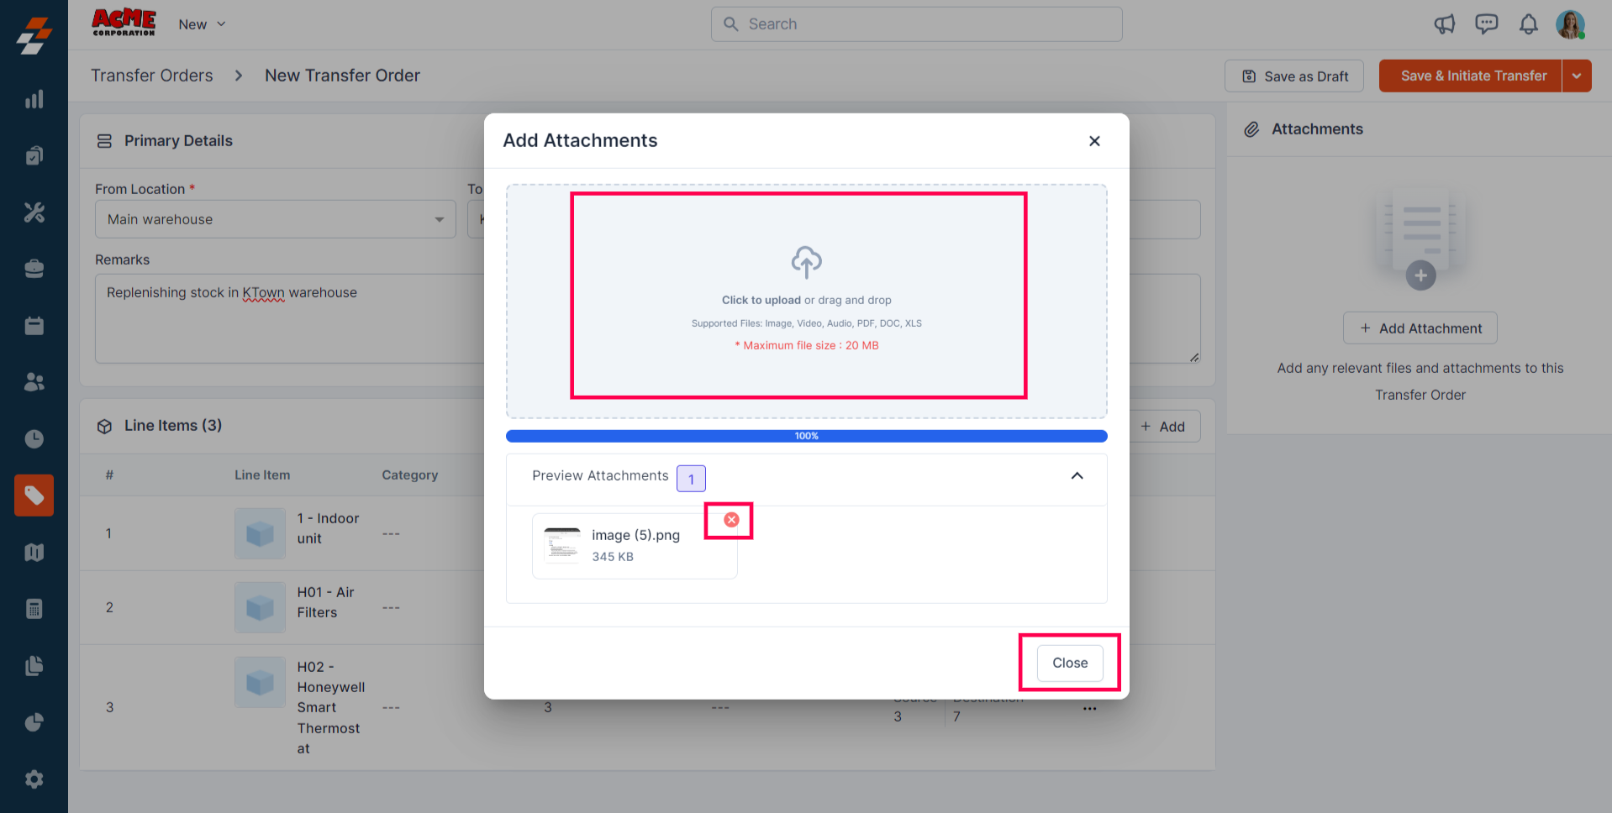
Task: Open the From Location dropdown
Action: click(x=276, y=219)
